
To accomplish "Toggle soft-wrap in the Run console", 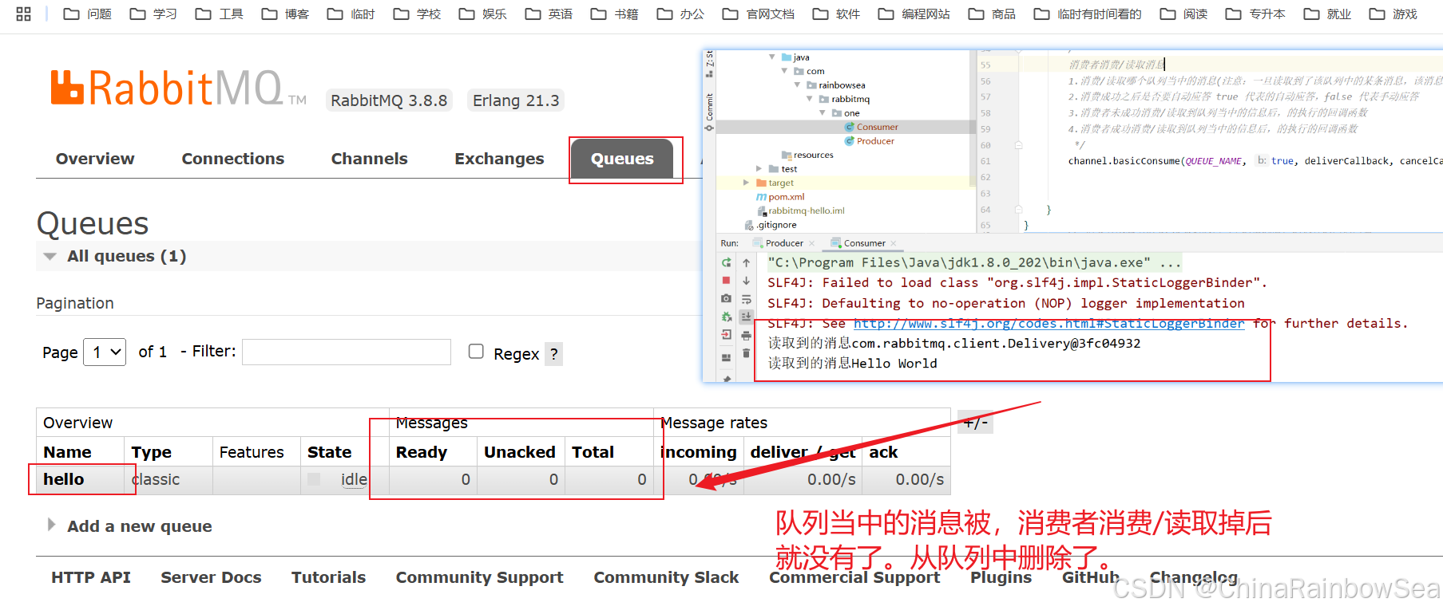I will pos(746,299).
